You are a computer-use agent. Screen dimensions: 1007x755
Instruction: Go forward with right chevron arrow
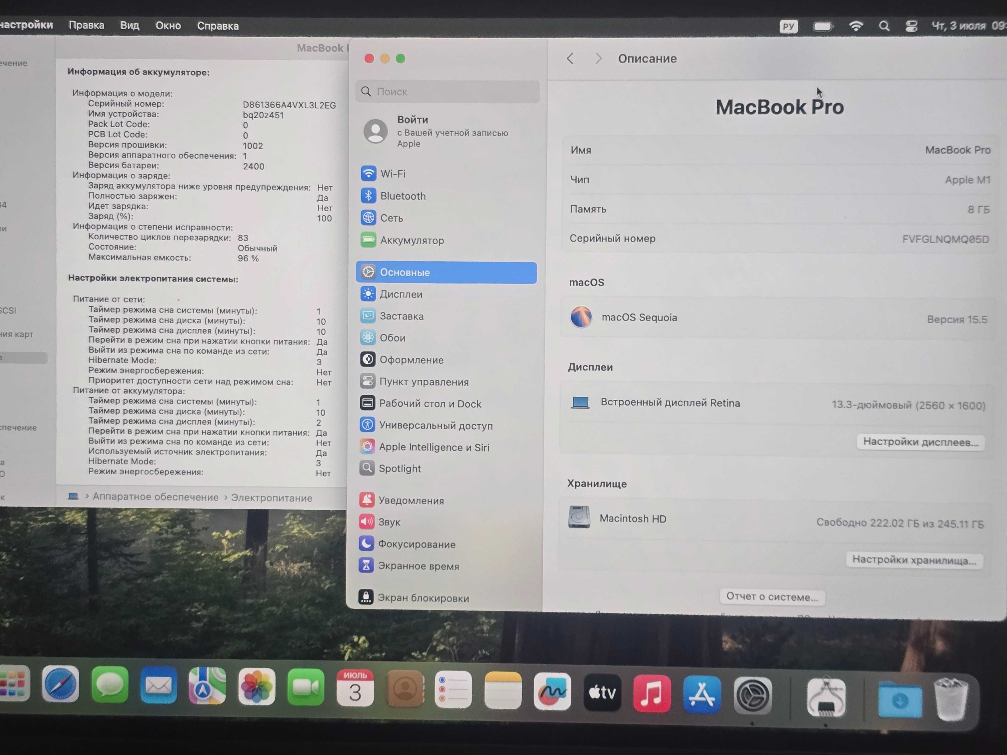(598, 58)
